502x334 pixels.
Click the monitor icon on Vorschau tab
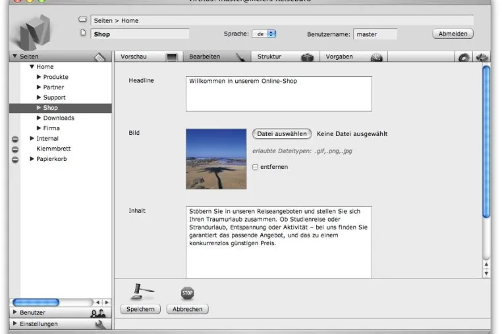tap(171, 57)
